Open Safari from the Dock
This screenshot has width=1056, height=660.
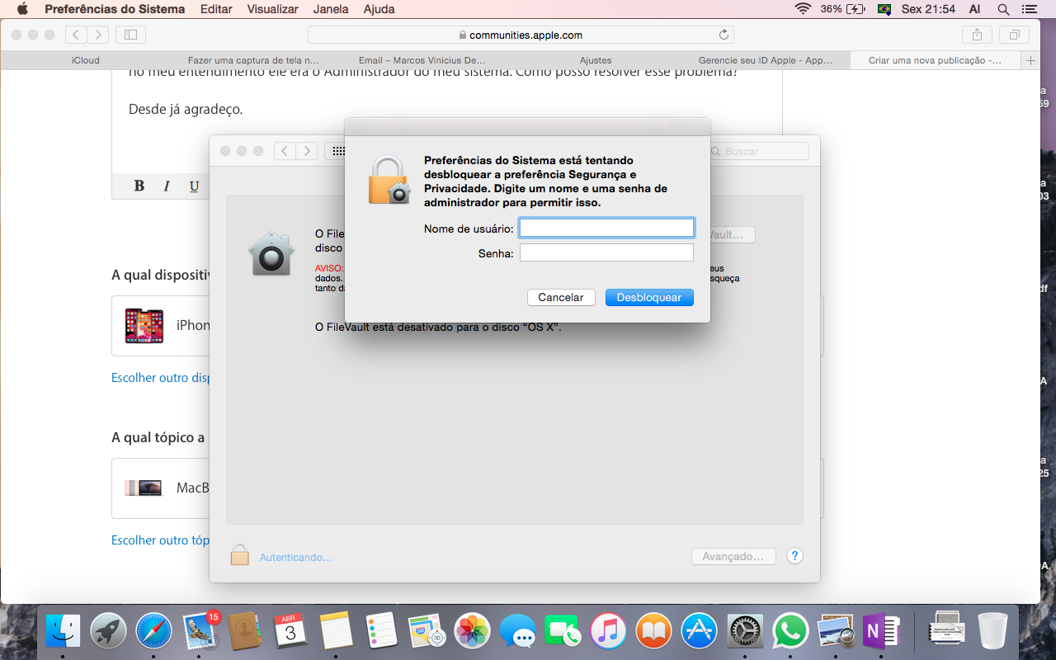(x=153, y=632)
